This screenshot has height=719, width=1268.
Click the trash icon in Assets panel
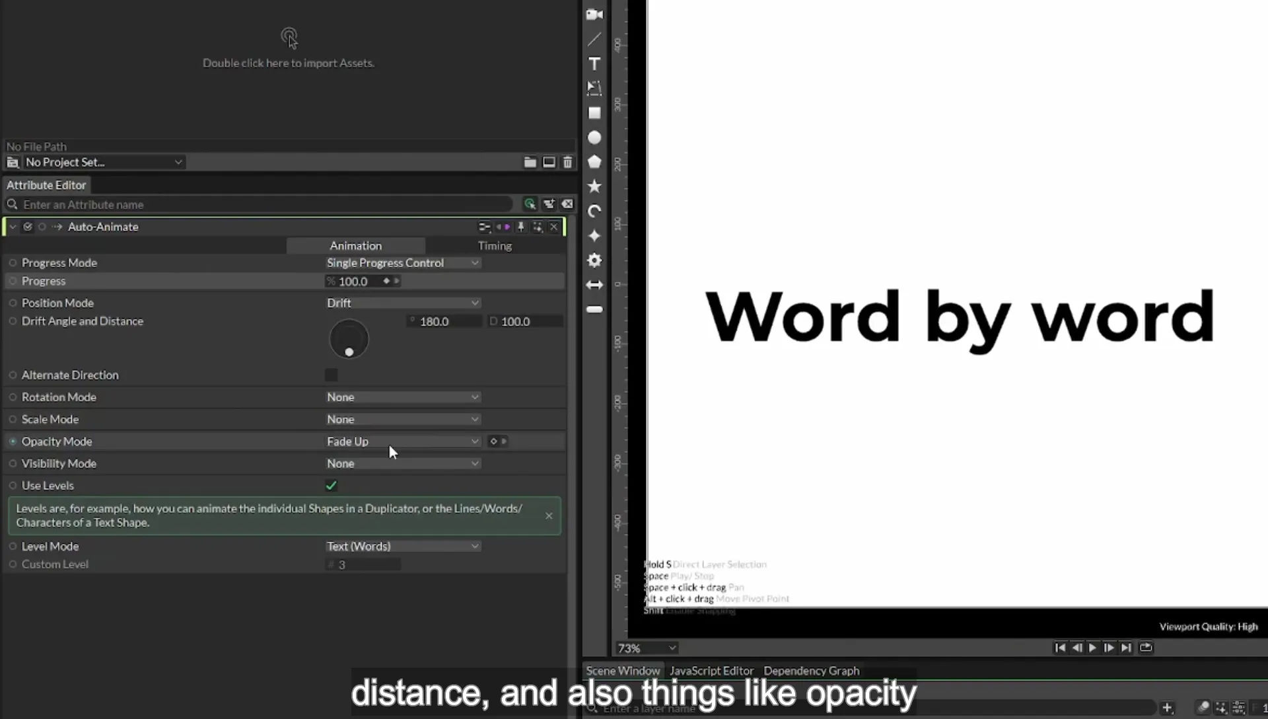point(567,162)
